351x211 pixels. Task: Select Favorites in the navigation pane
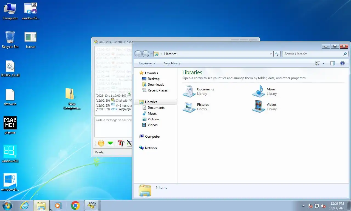(148, 73)
